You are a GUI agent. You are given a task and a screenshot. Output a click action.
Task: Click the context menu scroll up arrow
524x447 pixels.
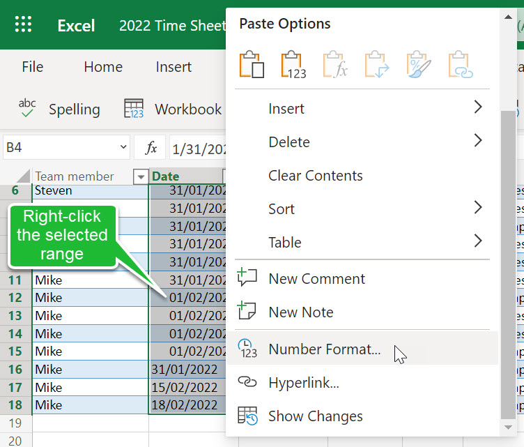tap(508, 17)
